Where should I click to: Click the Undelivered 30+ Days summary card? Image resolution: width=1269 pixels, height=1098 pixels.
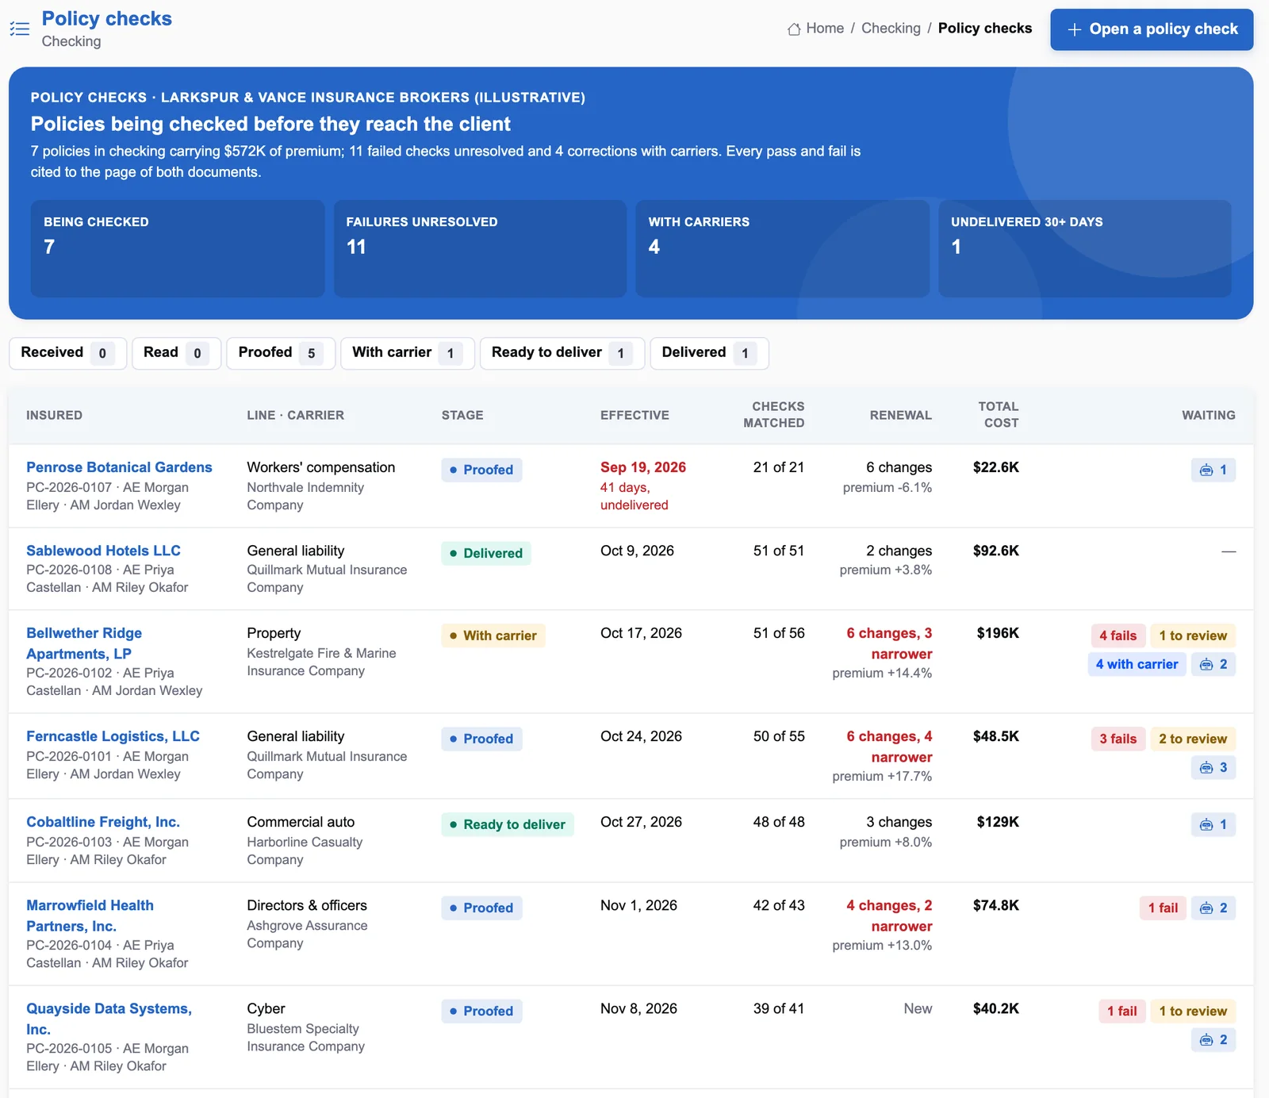[1084, 248]
